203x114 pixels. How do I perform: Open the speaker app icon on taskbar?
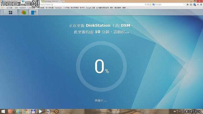48,111
